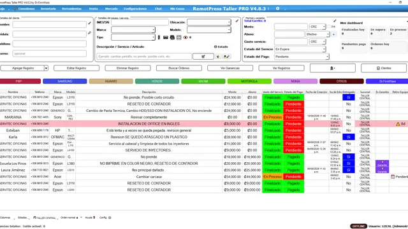Click the brush icon in the Montos y estados panel
Screen dimensions: 408x229
click(335, 21)
